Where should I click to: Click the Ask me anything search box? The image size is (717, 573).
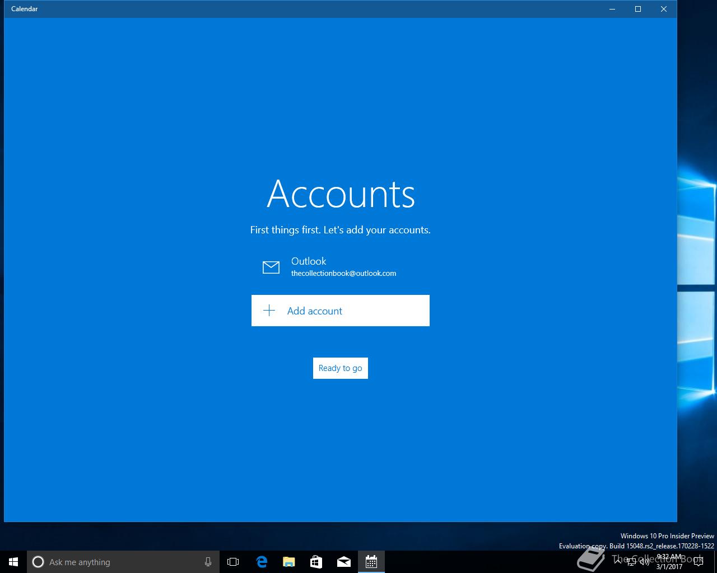tap(123, 562)
